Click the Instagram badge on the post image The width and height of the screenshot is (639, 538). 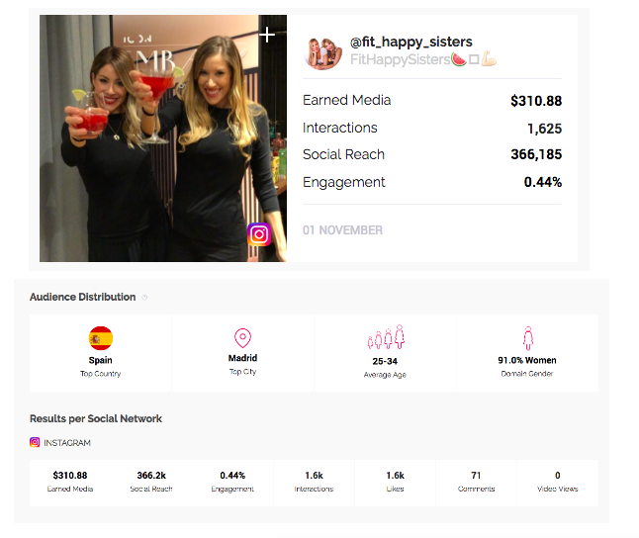point(259,234)
